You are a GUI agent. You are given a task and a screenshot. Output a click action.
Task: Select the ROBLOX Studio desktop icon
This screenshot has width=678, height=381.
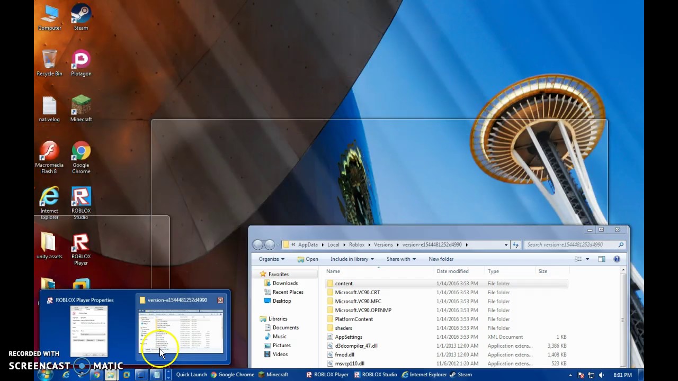coord(81,203)
